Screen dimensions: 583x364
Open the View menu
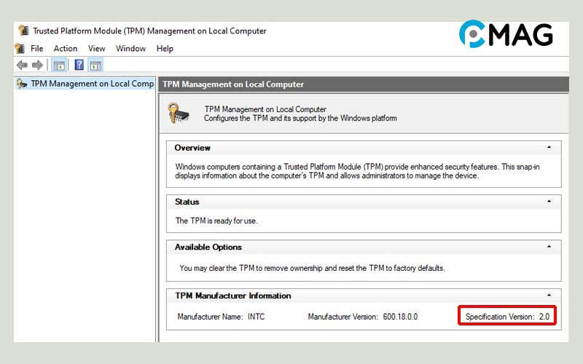(x=97, y=49)
